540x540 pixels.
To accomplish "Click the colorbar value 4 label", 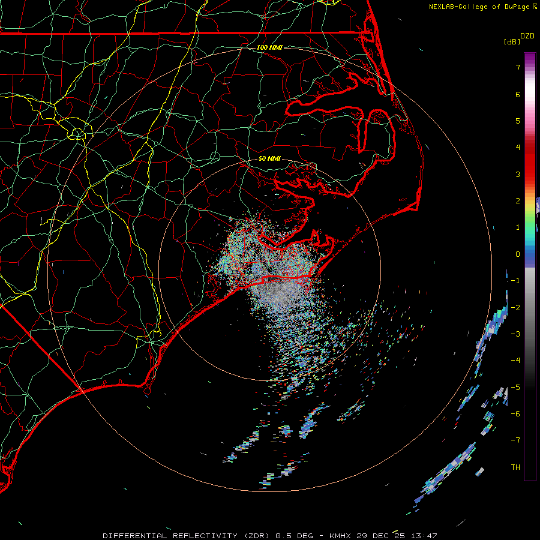I will pyautogui.click(x=518, y=148).
